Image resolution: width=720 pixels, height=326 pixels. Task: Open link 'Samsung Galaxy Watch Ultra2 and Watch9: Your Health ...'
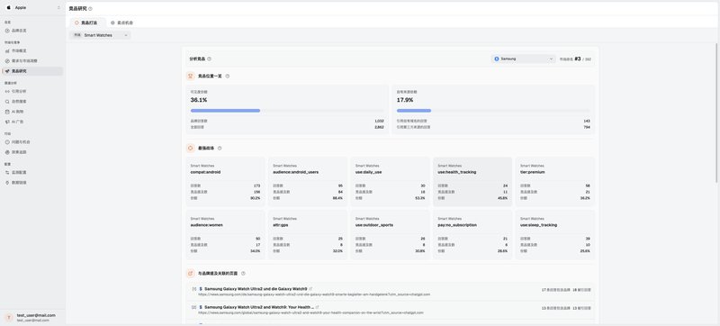point(259,307)
